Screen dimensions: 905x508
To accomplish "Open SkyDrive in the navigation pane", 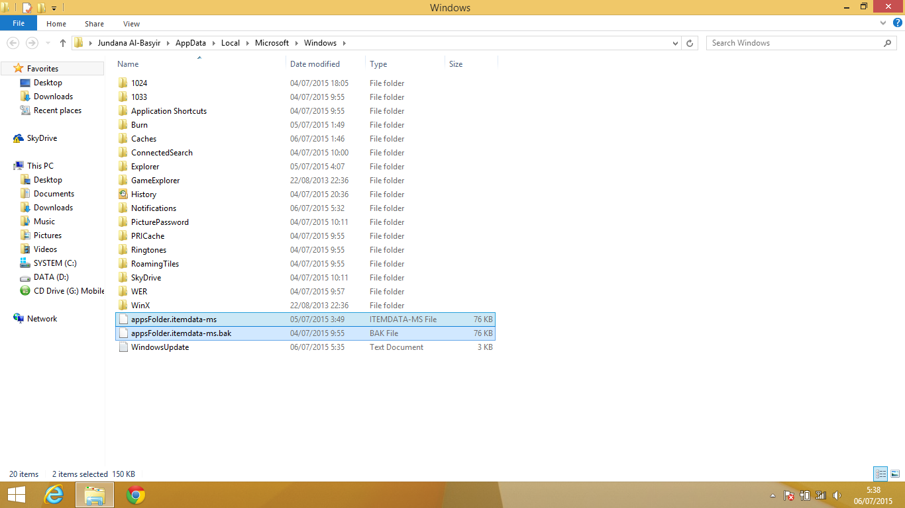I will click(x=42, y=138).
